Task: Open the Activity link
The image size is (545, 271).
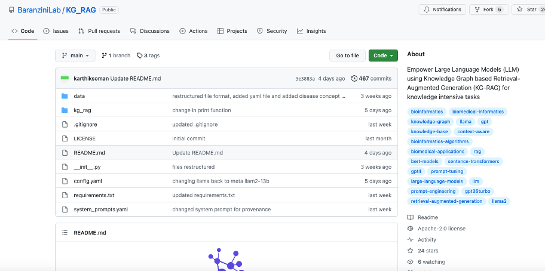Action: (x=422, y=240)
